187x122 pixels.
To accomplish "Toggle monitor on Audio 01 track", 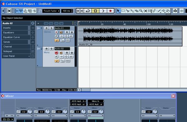I will (61, 32).
